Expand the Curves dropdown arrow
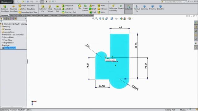The height and width of the screenshot is (111, 198). pos(121,13)
